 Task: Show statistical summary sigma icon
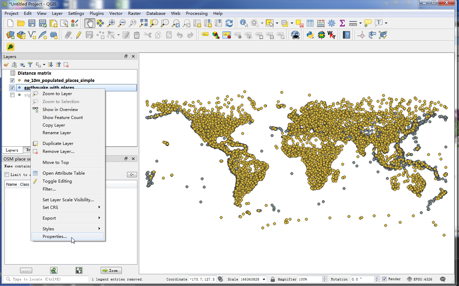[342, 23]
